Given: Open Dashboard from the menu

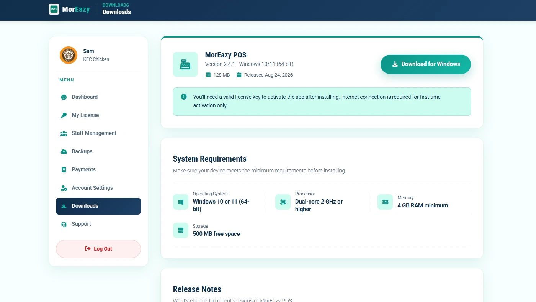Looking at the screenshot, I should click(x=98, y=97).
